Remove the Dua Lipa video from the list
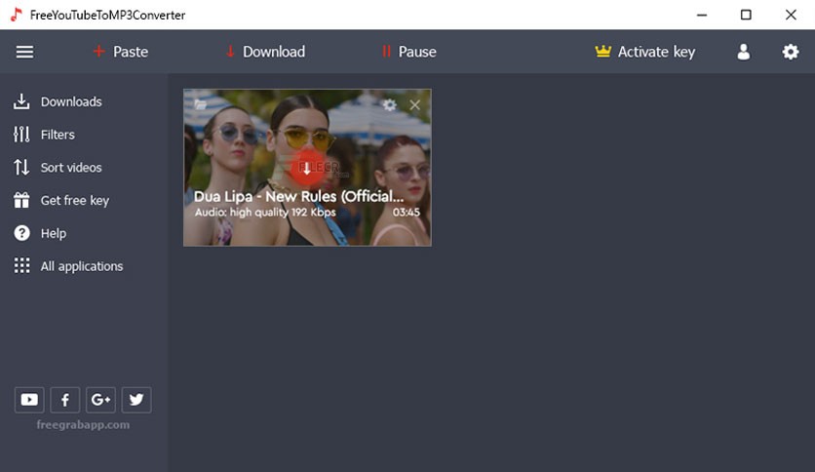The height and width of the screenshot is (472, 815). click(x=414, y=105)
